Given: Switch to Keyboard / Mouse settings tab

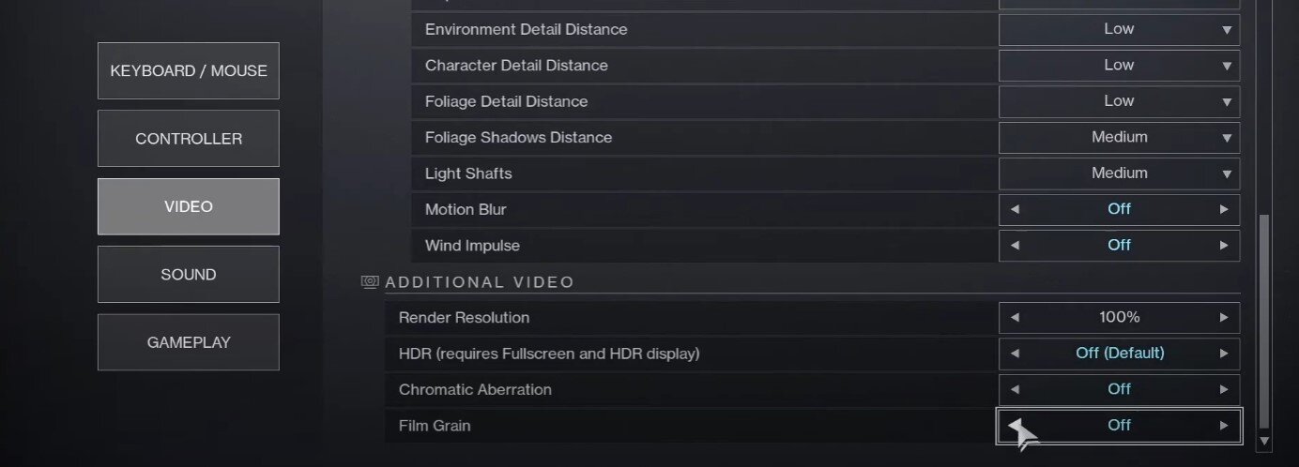Looking at the screenshot, I should (189, 71).
